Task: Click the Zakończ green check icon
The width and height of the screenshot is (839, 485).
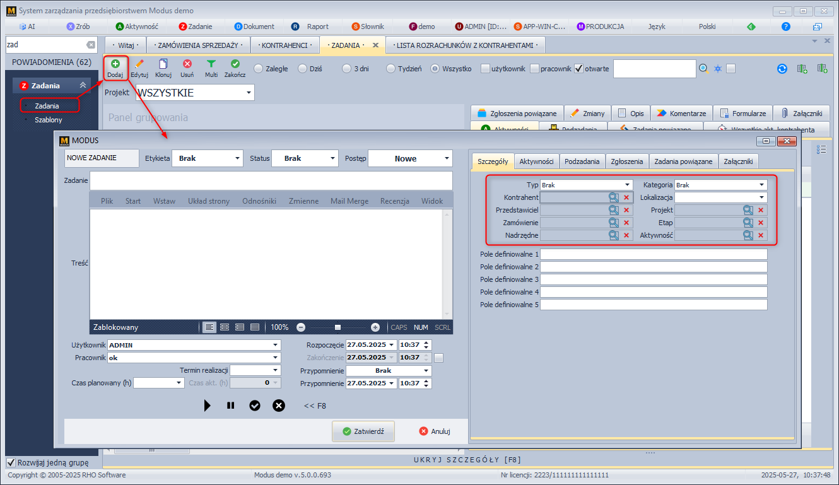Action: [235, 64]
